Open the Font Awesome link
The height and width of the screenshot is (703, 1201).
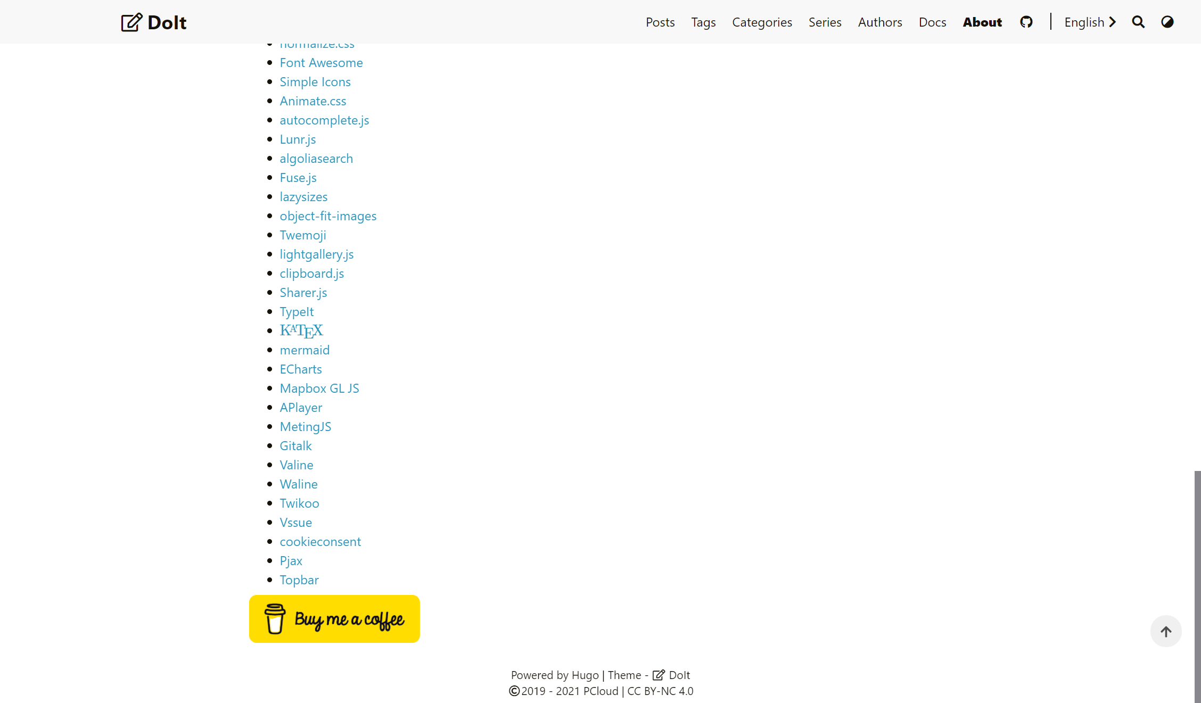click(322, 63)
